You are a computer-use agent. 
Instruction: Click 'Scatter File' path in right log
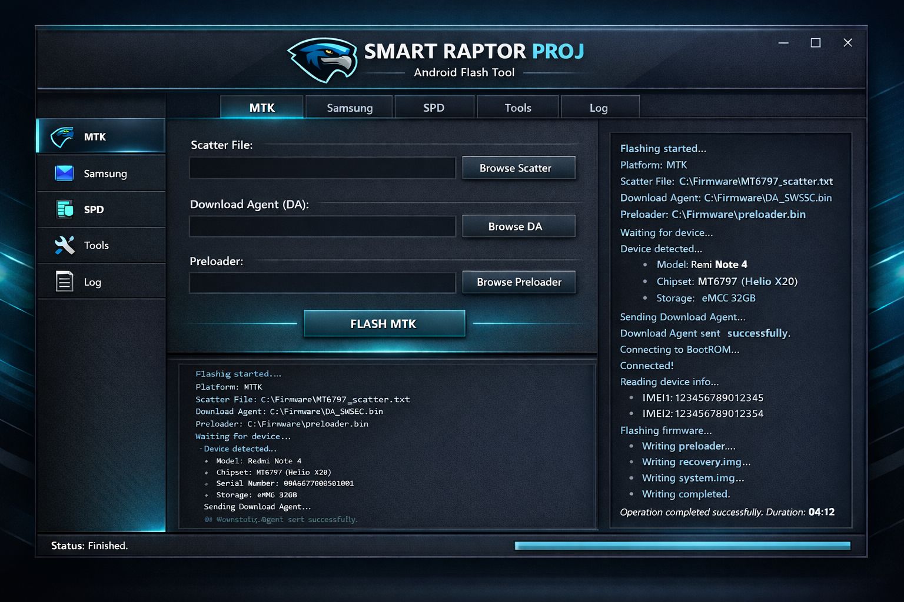pos(726,181)
